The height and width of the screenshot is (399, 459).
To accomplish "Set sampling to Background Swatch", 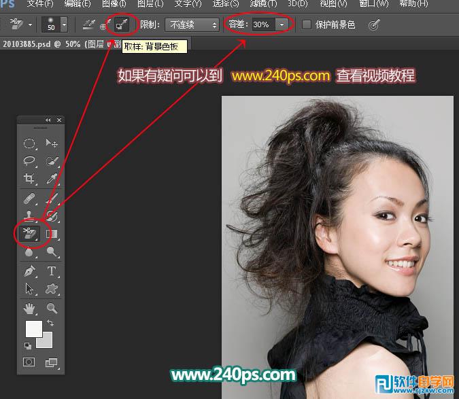I will pyautogui.click(x=122, y=24).
